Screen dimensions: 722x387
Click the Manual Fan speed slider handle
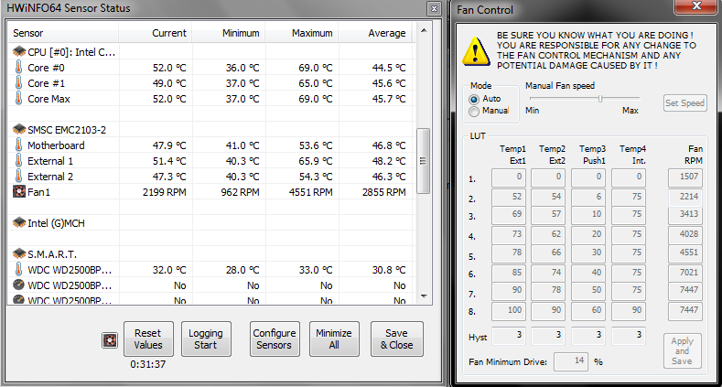click(x=600, y=99)
